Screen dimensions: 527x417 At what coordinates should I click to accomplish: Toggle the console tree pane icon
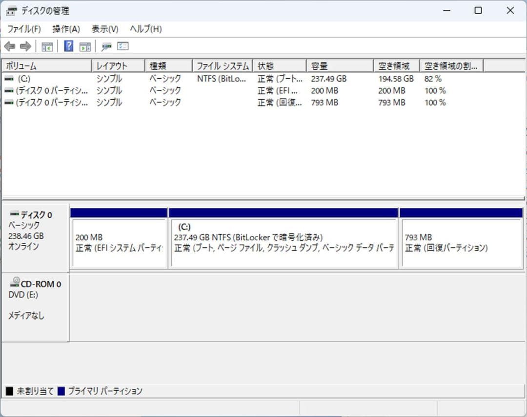(47, 46)
